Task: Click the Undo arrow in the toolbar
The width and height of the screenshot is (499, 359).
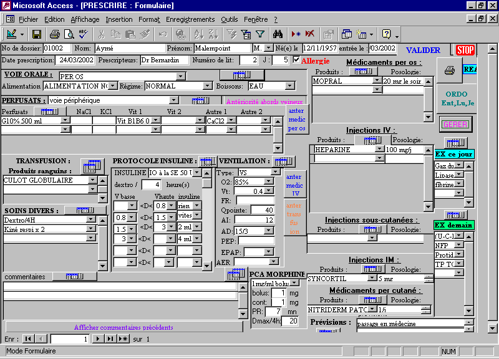Action: (163, 34)
